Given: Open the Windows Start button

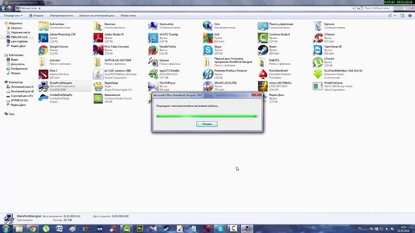Looking at the screenshot, I should (6, 228).
